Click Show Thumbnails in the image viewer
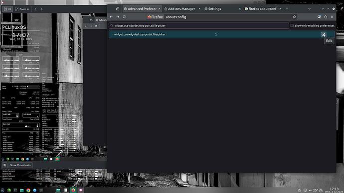The image size is (344, 193). click(x=20, y=165)
